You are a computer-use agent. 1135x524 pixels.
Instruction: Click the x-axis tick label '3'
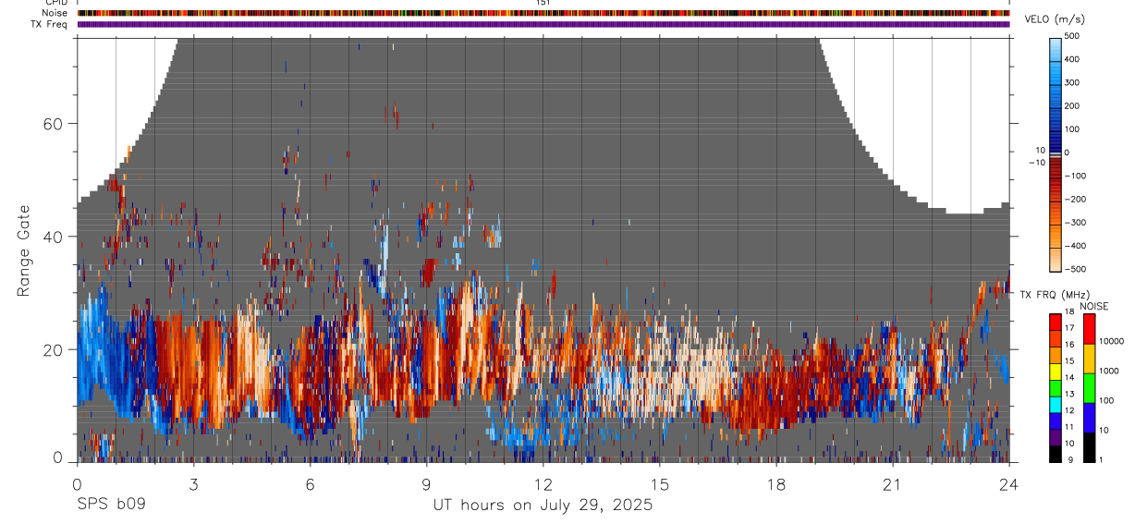(192, 484)
